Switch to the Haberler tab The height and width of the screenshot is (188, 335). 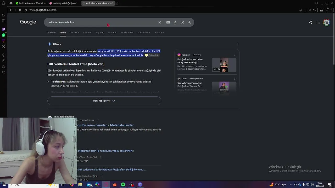[x=112, y=33]
